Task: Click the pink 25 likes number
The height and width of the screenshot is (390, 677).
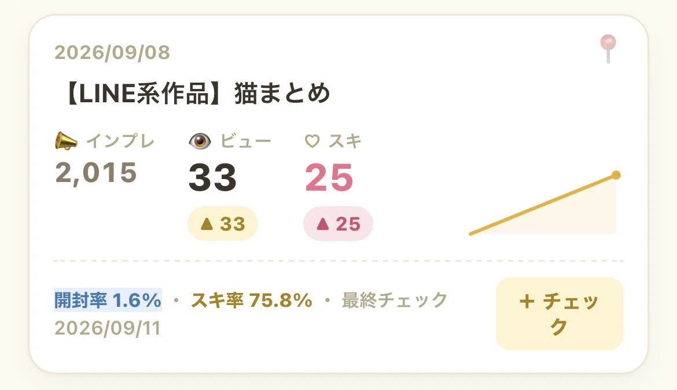Action: click(329, 177)
